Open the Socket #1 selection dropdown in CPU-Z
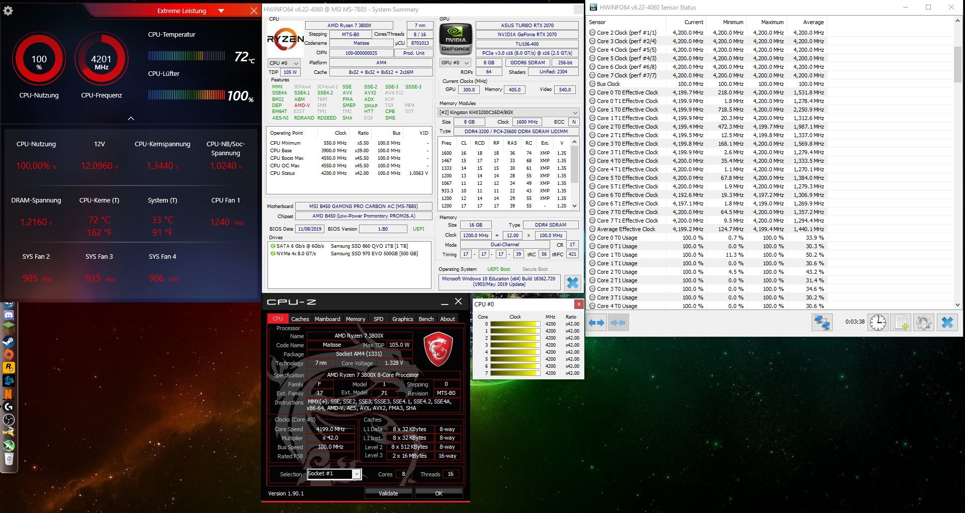This screenshot has height=513, width=965. [x=334, y=474]
